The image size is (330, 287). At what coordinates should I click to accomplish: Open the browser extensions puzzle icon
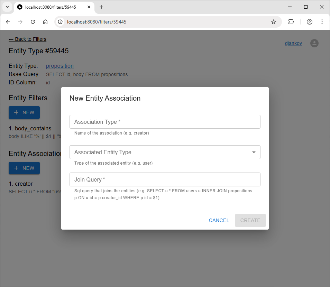pos(291,22)
